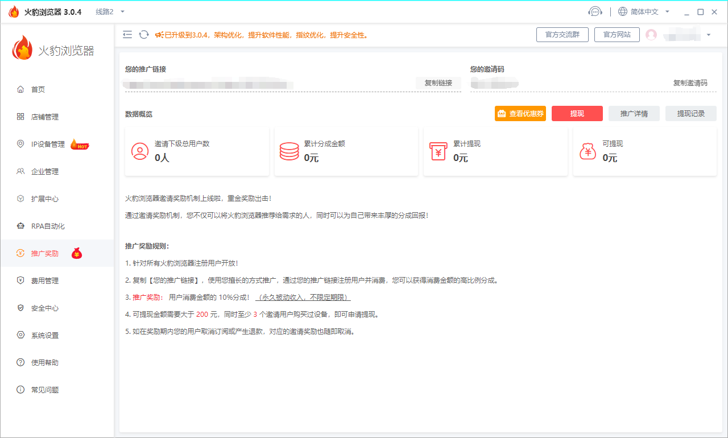The height and width of the screenshot is (438, 728).
Task: Click the 累计分成金额 label
Action: (x=324, y=144)
